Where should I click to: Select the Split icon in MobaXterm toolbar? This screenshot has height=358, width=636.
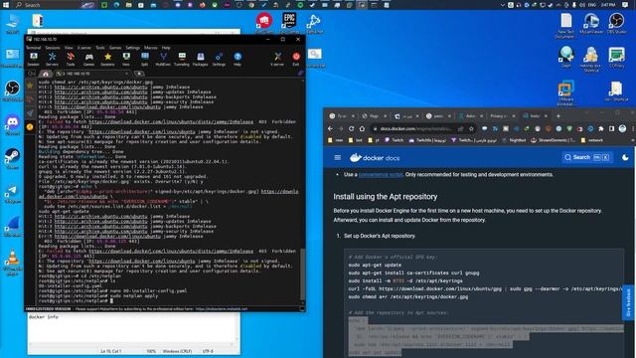click(145, 59)
